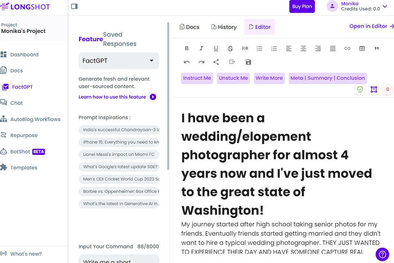
Task: Collapse the sidebar with the panel icon
Action: tap(74, 6)
